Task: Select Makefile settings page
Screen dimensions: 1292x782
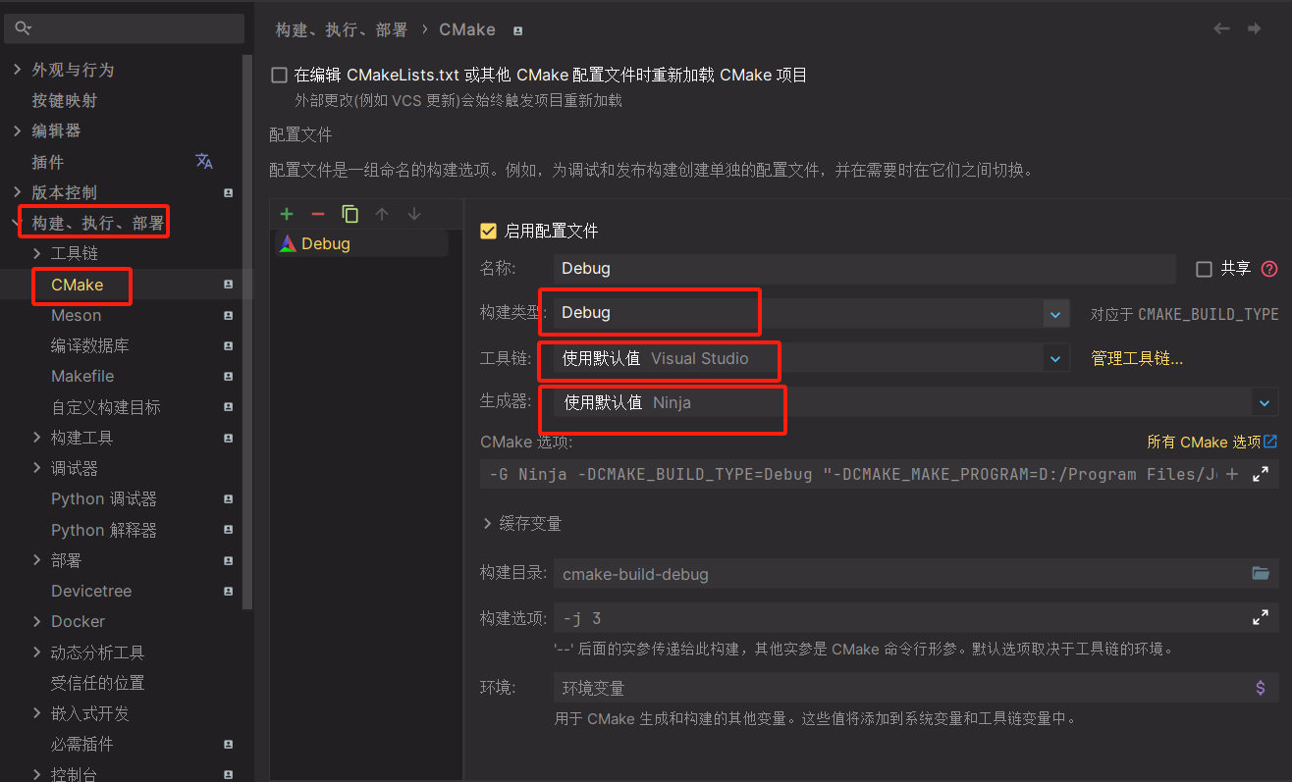Action: point(82,376)
